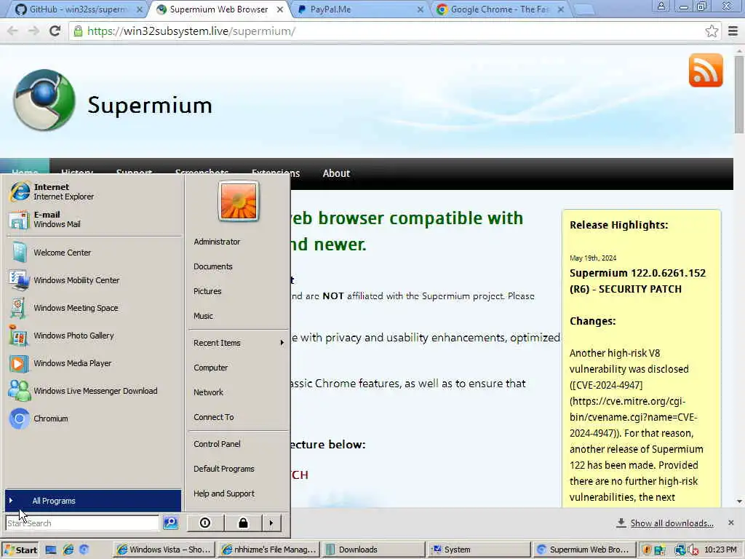The width and height of the screenshot is (745, 559).
Task: Close the Supermium Web Browser tab
Action: point(280,9)
